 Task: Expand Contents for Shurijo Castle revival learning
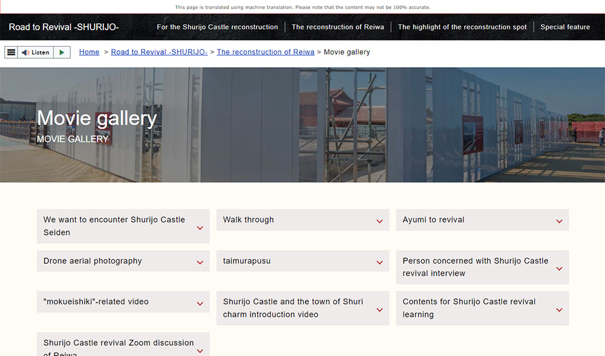click(559, 309)
